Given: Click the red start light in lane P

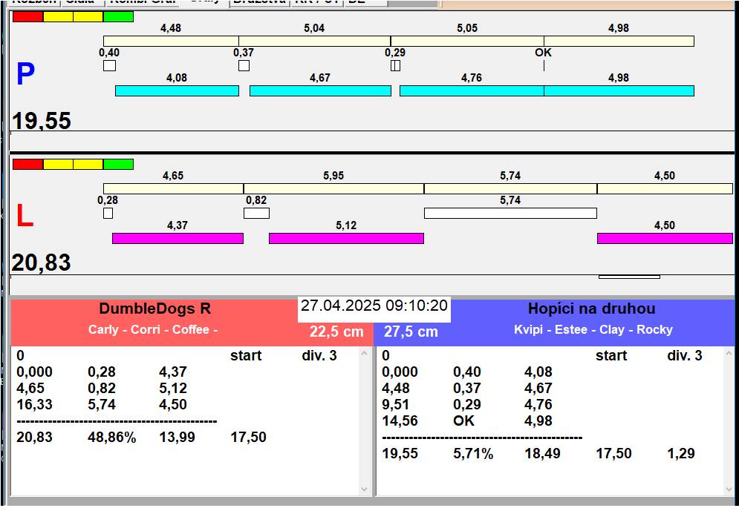Looking at the screenshot, I should click(x=27, y=16).
